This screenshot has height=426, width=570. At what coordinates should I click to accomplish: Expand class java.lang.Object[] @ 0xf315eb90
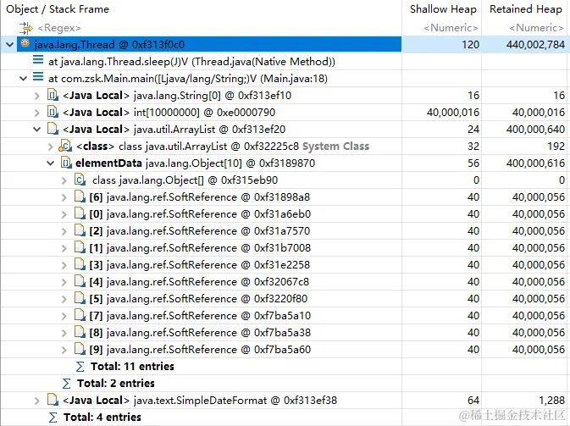pyautogui.click(x=64, y=180)
